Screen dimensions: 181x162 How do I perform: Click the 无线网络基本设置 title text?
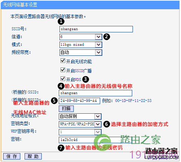pos(20,5)
